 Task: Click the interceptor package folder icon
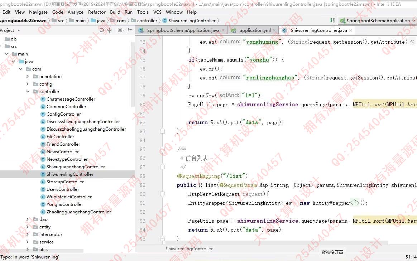pyautogui.click(x=36, y=235)
